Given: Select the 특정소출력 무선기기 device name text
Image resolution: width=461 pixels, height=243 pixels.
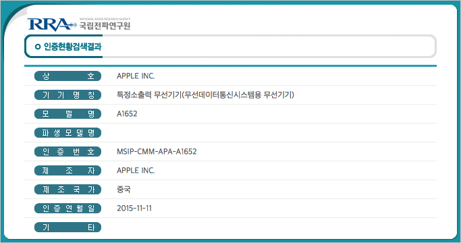Looking at the screenshot, I should [205, 94].
